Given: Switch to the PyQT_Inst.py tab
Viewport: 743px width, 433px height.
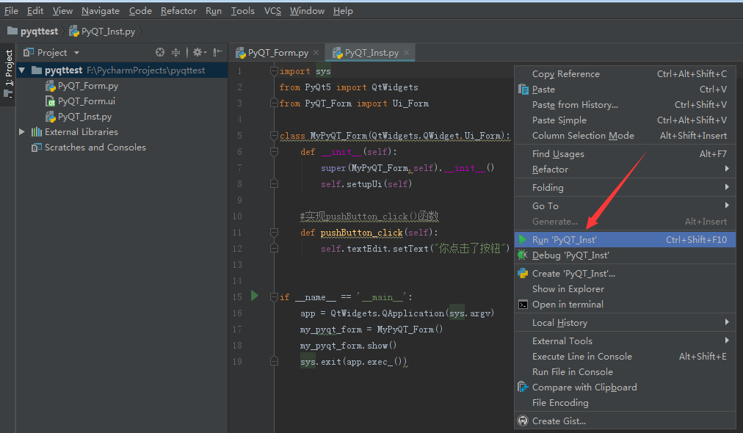Looking at the screenshot, I should tap(371, 53).
